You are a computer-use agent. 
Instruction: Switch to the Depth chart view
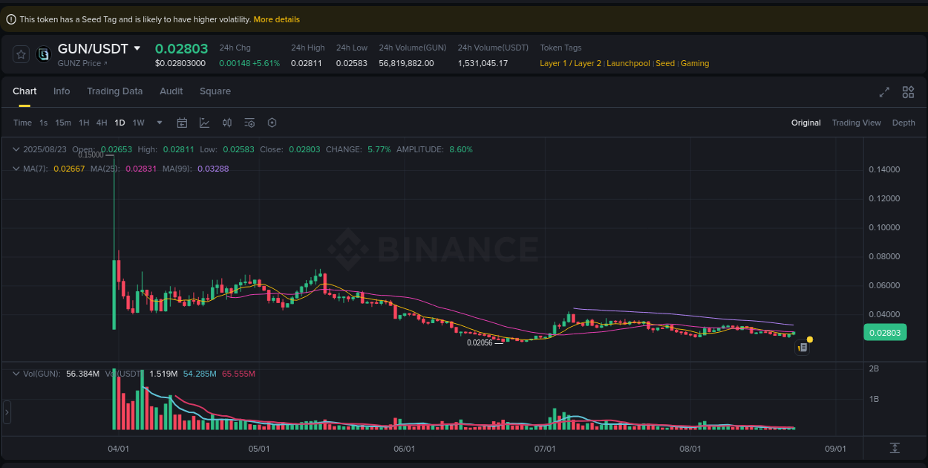point(904,123)
